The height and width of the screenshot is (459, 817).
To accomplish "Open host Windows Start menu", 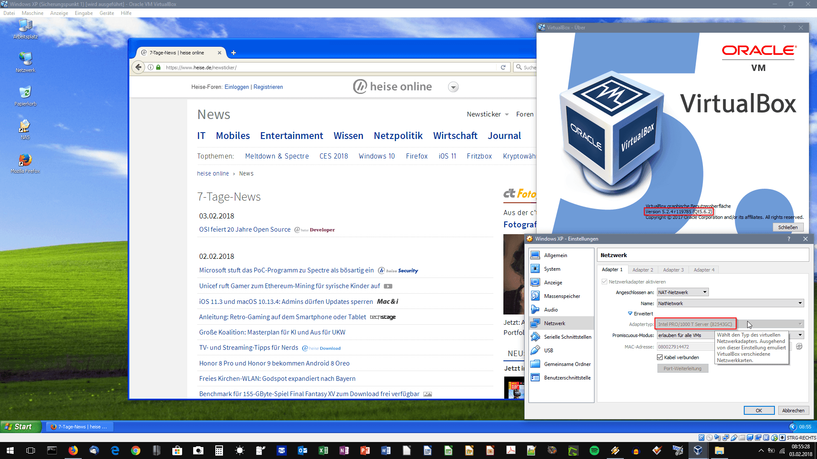I will tap(10, 450).
